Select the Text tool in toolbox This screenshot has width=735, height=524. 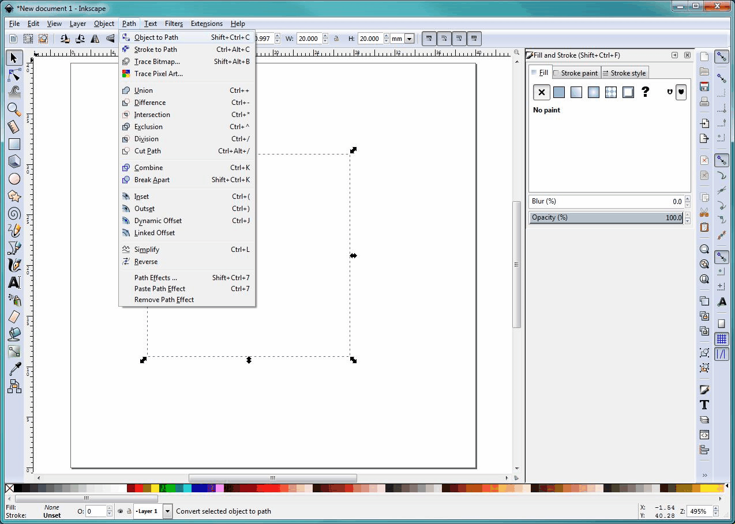[14, 282]
